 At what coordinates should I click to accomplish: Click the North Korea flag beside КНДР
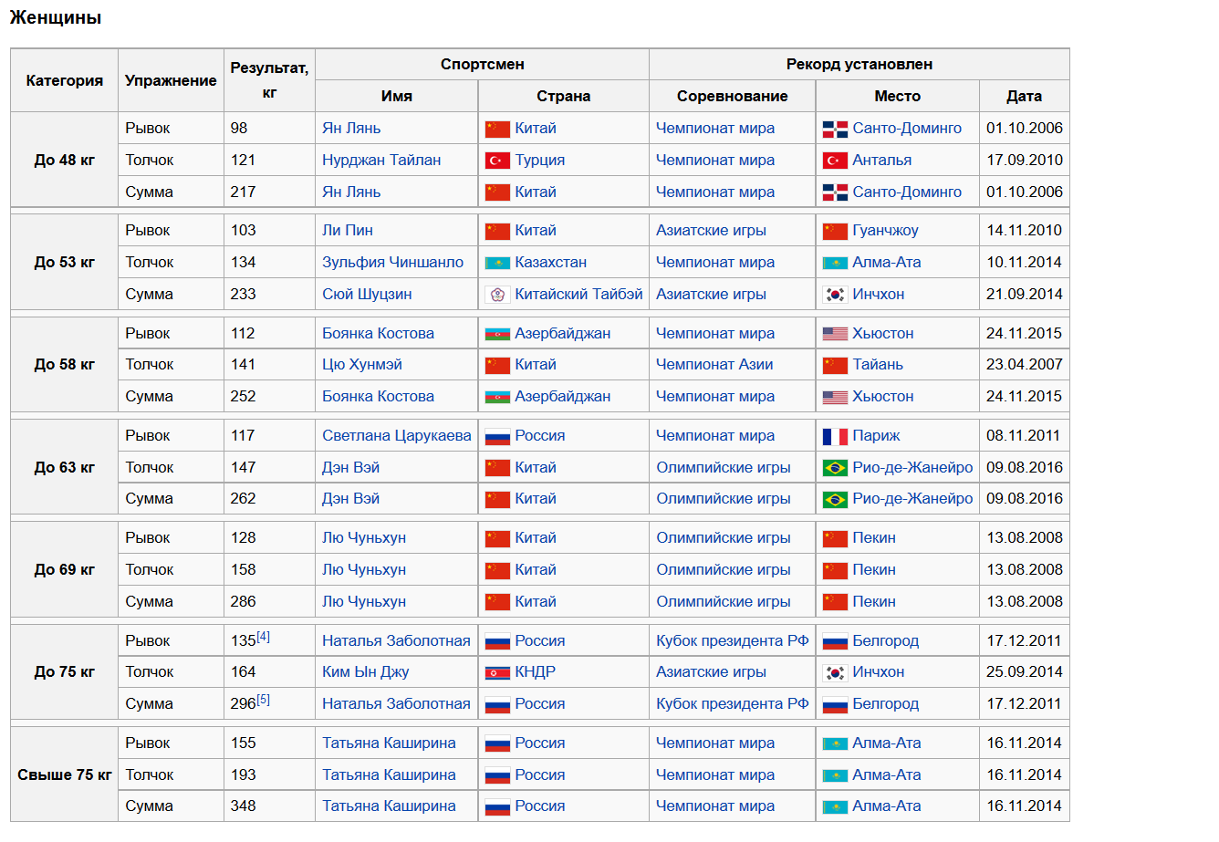pos(497,672)
